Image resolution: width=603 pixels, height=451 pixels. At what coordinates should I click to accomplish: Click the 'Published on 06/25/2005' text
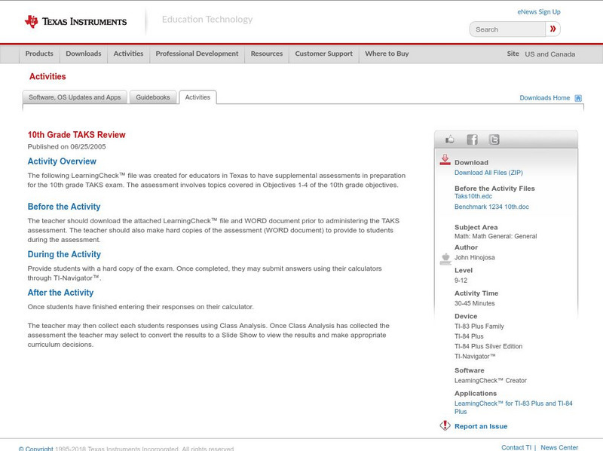(x=66, y=146)
